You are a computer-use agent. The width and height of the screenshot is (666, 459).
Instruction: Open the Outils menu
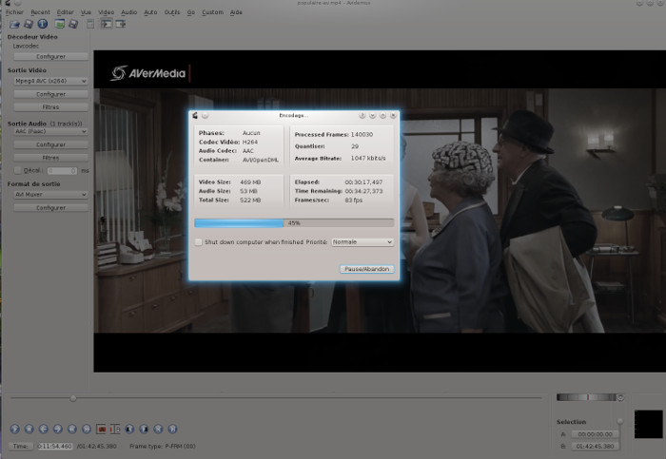pyautogui.click(x=172, y=12)
